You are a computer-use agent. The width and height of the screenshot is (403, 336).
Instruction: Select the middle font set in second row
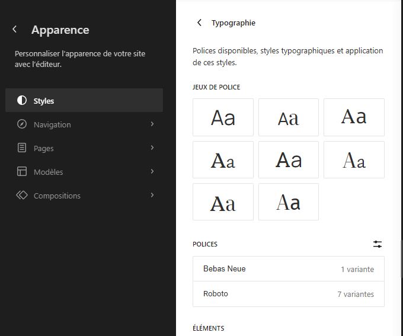(x=289, y=159)
